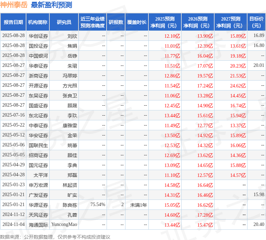Click the target price 16.89
This screenshot has width=266, height=240.
coord(259,35)
